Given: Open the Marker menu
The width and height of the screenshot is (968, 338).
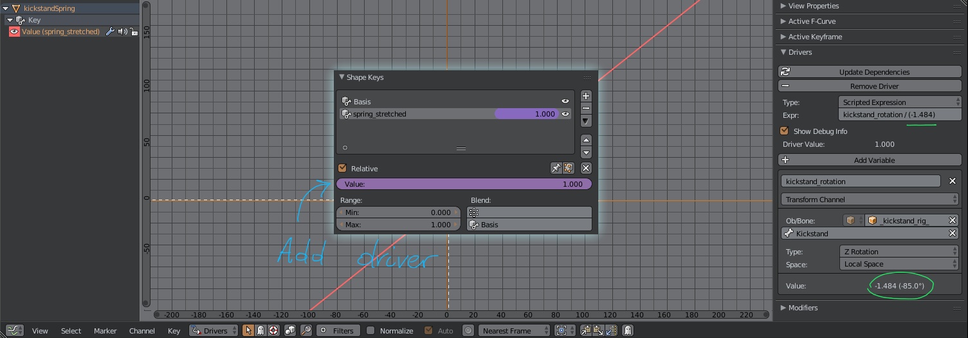Looking at the screenshot, I should click(x=105, y=331).
